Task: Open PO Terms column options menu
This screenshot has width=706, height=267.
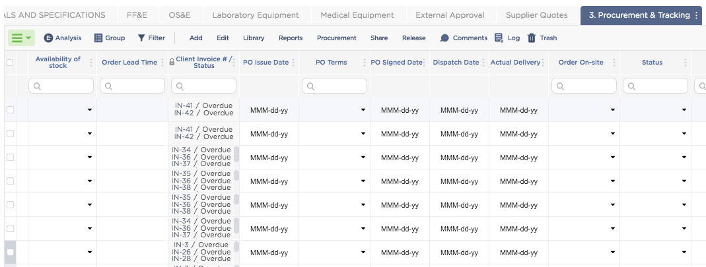Action: click(364, 63)
